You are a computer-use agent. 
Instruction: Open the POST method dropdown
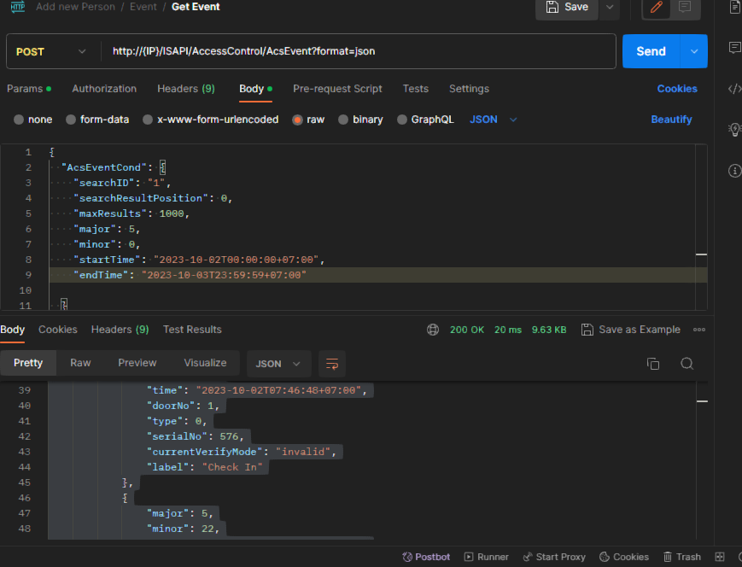tap(50, 51)
